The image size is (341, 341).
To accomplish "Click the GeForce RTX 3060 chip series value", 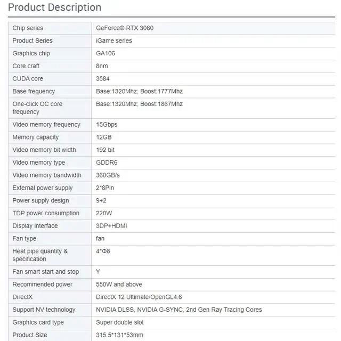I will [125, 28].
